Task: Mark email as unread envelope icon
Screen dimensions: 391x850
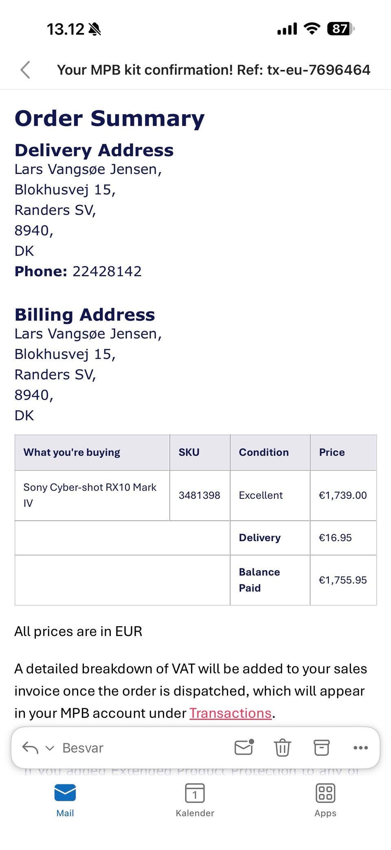Action: tap(244, 747)
